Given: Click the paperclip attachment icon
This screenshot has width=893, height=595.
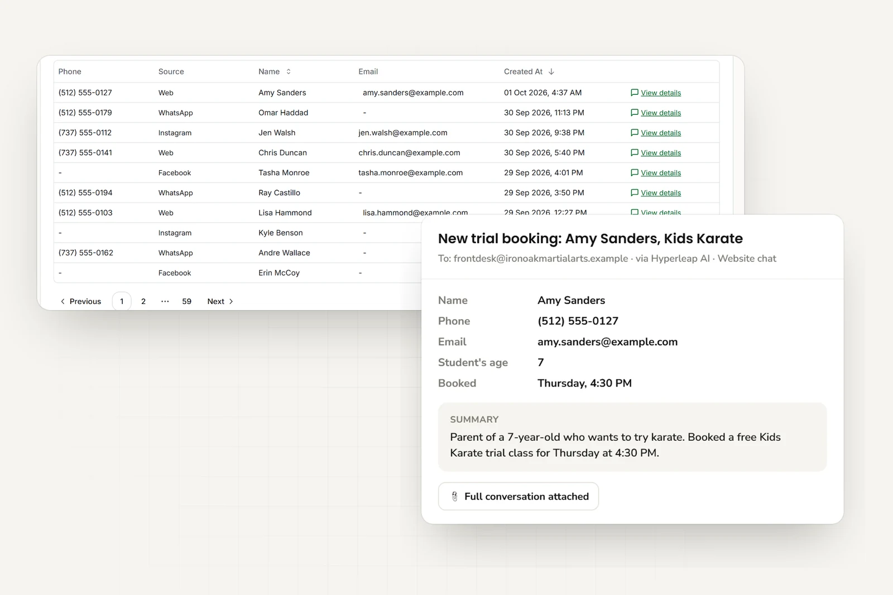Looking at the screenshot, I should [454, 496].
